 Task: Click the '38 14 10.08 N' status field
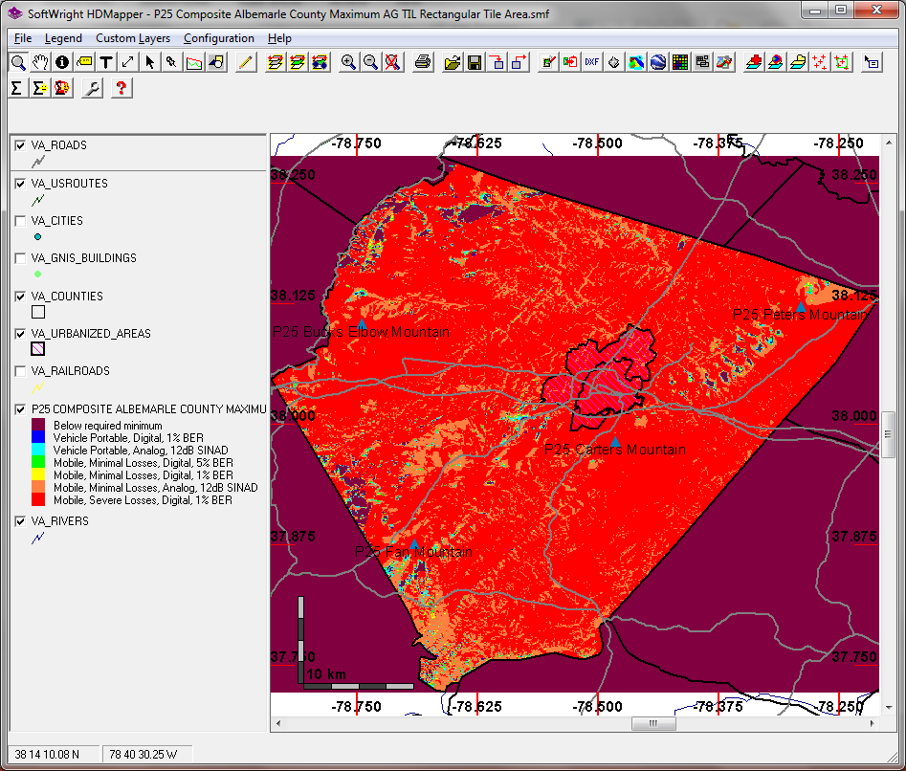(x=54, y=754)
